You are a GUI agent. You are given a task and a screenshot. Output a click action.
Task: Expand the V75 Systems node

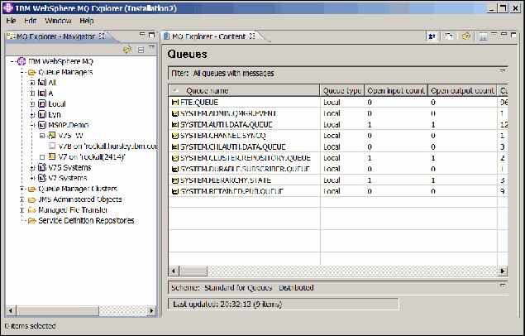pos(32,167)
